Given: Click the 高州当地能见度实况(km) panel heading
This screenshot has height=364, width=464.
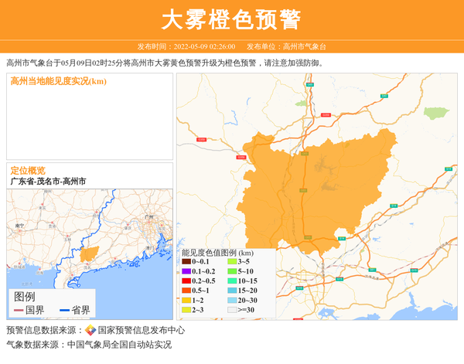Looking at the screenshot, I should pyautogui.click(x=58, y=81).
